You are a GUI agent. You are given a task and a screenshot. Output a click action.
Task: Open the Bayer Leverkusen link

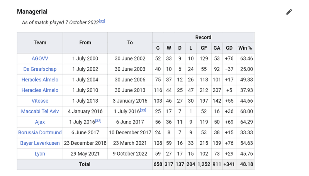[x=40, y=143]
